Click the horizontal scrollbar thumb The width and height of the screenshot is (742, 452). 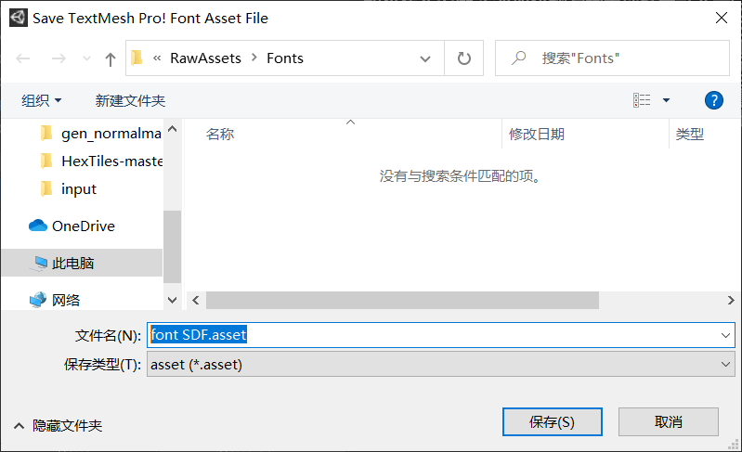pos(403,300)
